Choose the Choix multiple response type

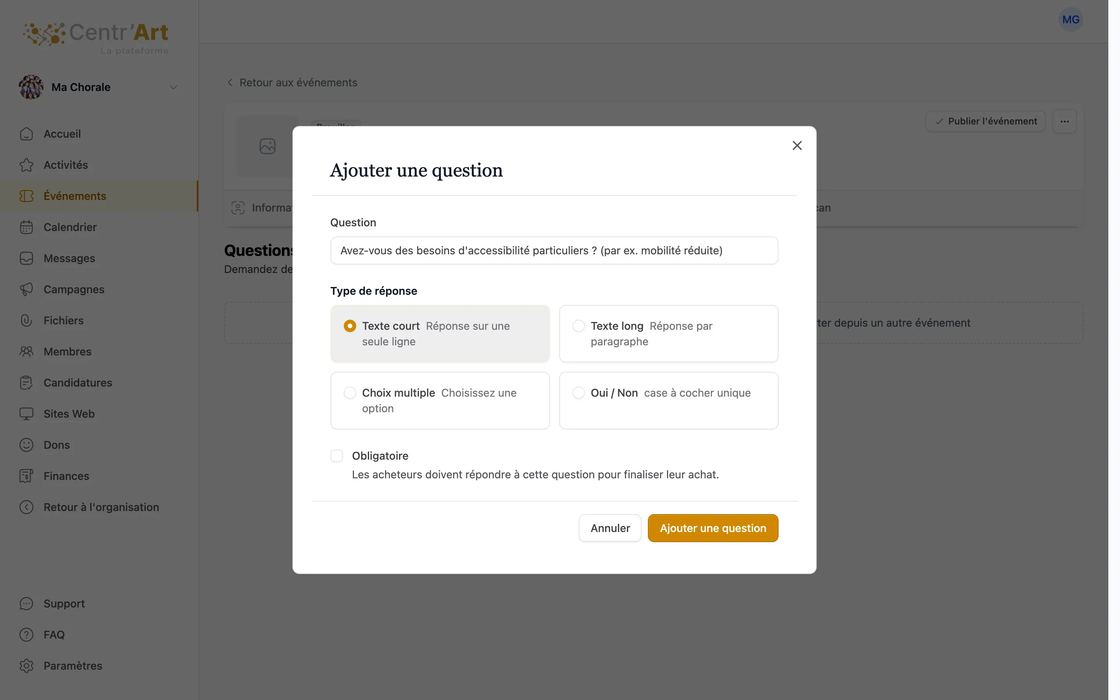tap(440, 401)
